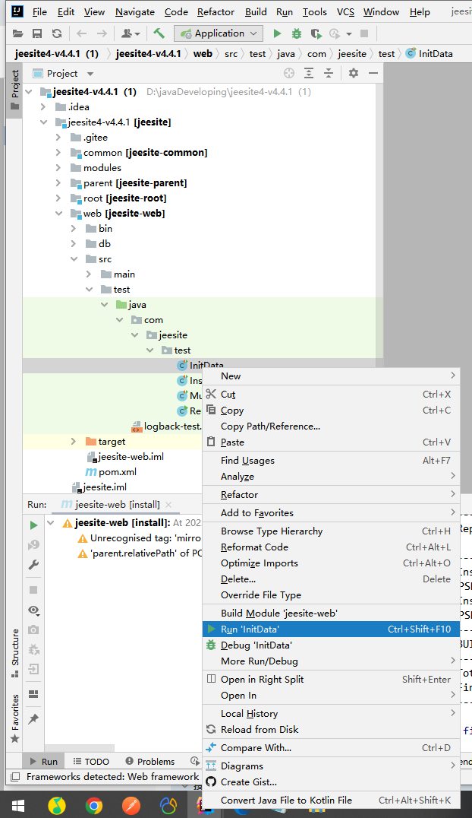Click the Open file toolbar icon
Screen dimensions: 472x818
17,34
